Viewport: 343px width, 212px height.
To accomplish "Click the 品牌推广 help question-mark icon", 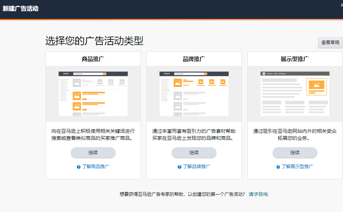I will tap(179, 167).
